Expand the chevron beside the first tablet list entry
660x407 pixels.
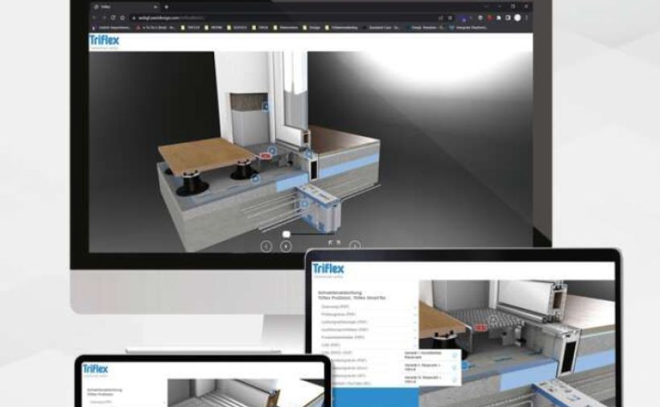415,306
